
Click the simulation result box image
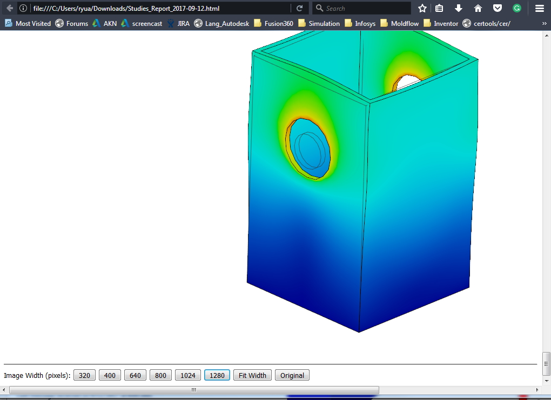[362, 181]
